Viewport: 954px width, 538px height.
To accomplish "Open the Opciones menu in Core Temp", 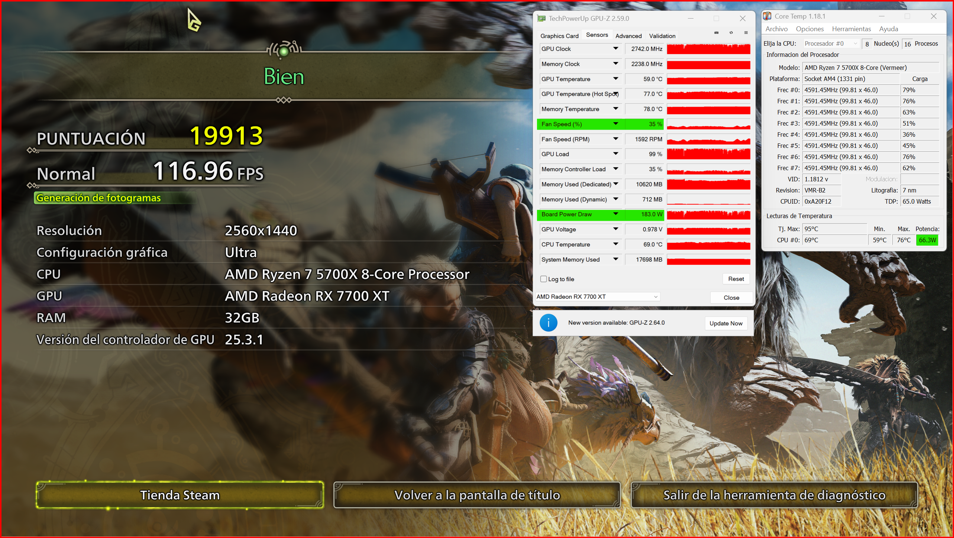I will (x=809, y=29).
